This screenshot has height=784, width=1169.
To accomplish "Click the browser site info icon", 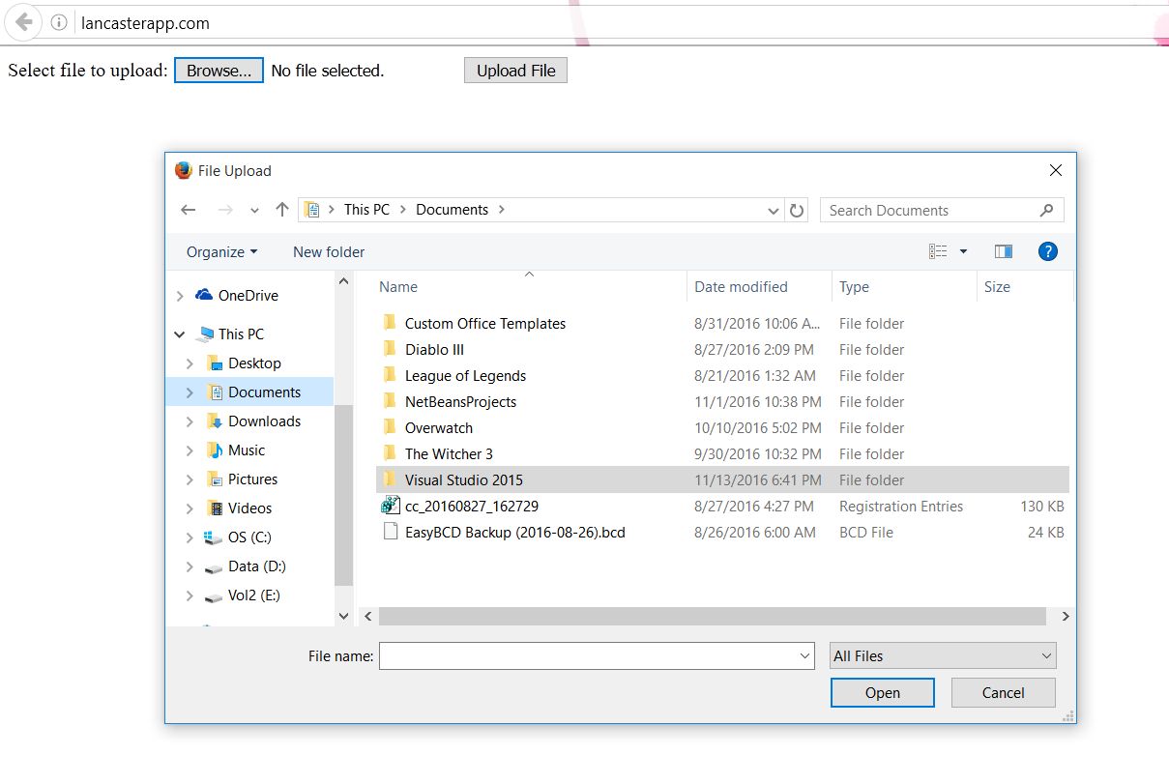I will click(59, 22).
